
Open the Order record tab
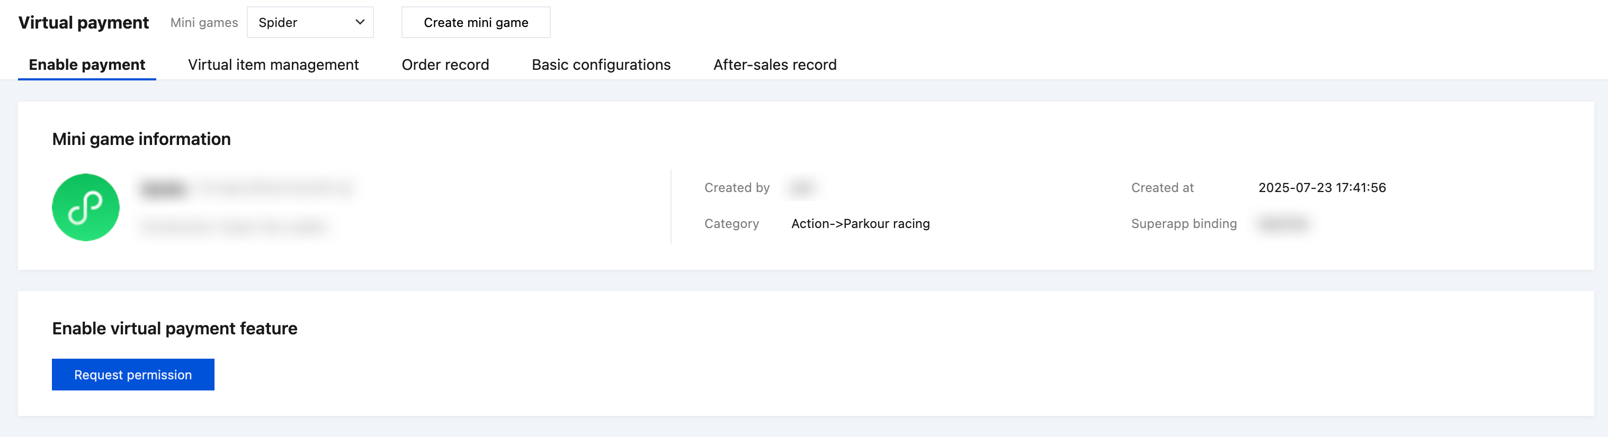click(x=445, y=65)
